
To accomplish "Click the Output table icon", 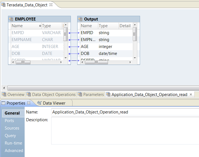I will pyautogui.click(x=80, y=19).
